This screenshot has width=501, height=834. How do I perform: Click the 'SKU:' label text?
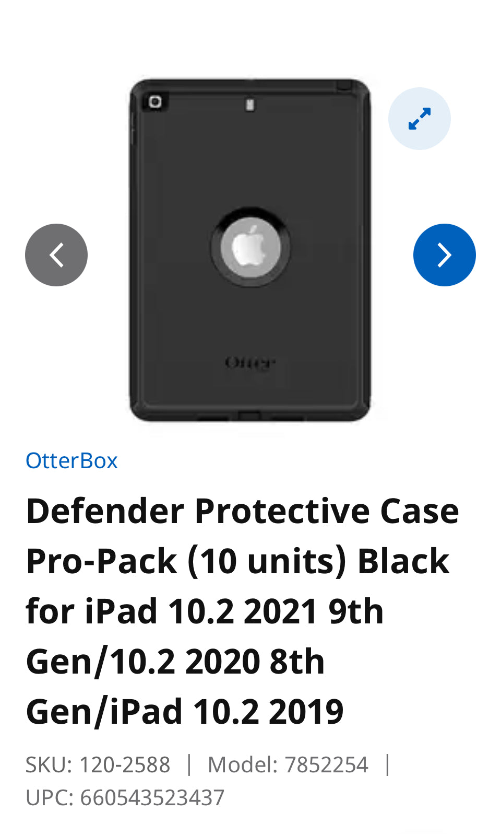click(49, 765)
